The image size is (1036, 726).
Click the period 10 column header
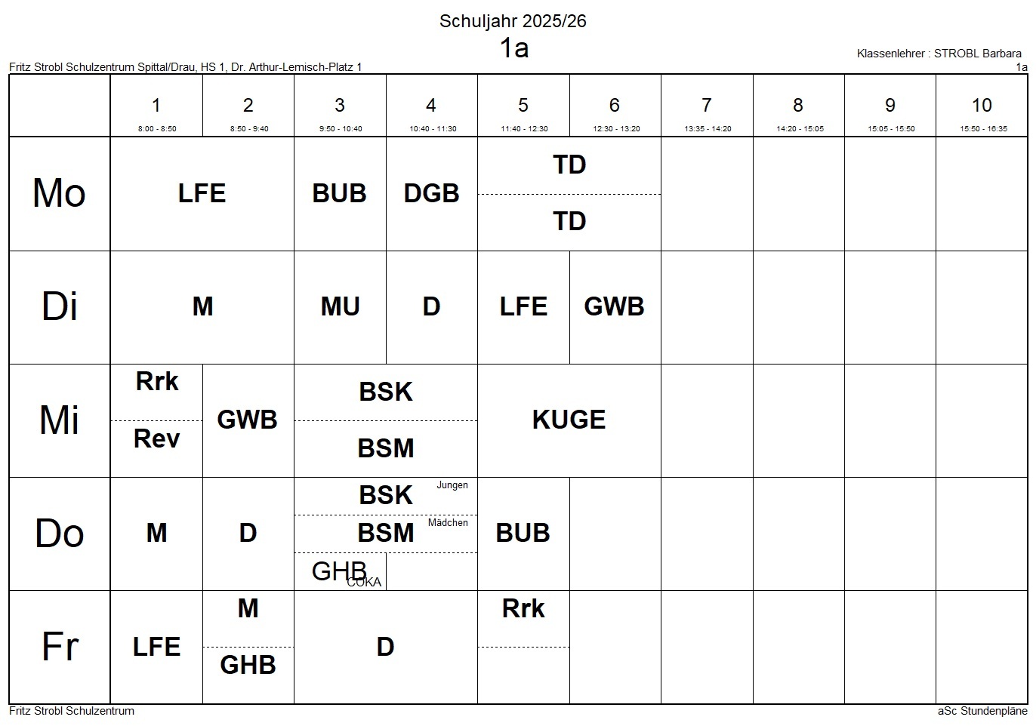click(x=982, y=106)
